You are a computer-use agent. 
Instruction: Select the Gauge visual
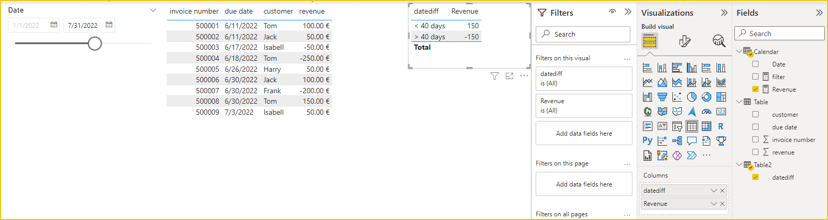click(707, 112)
